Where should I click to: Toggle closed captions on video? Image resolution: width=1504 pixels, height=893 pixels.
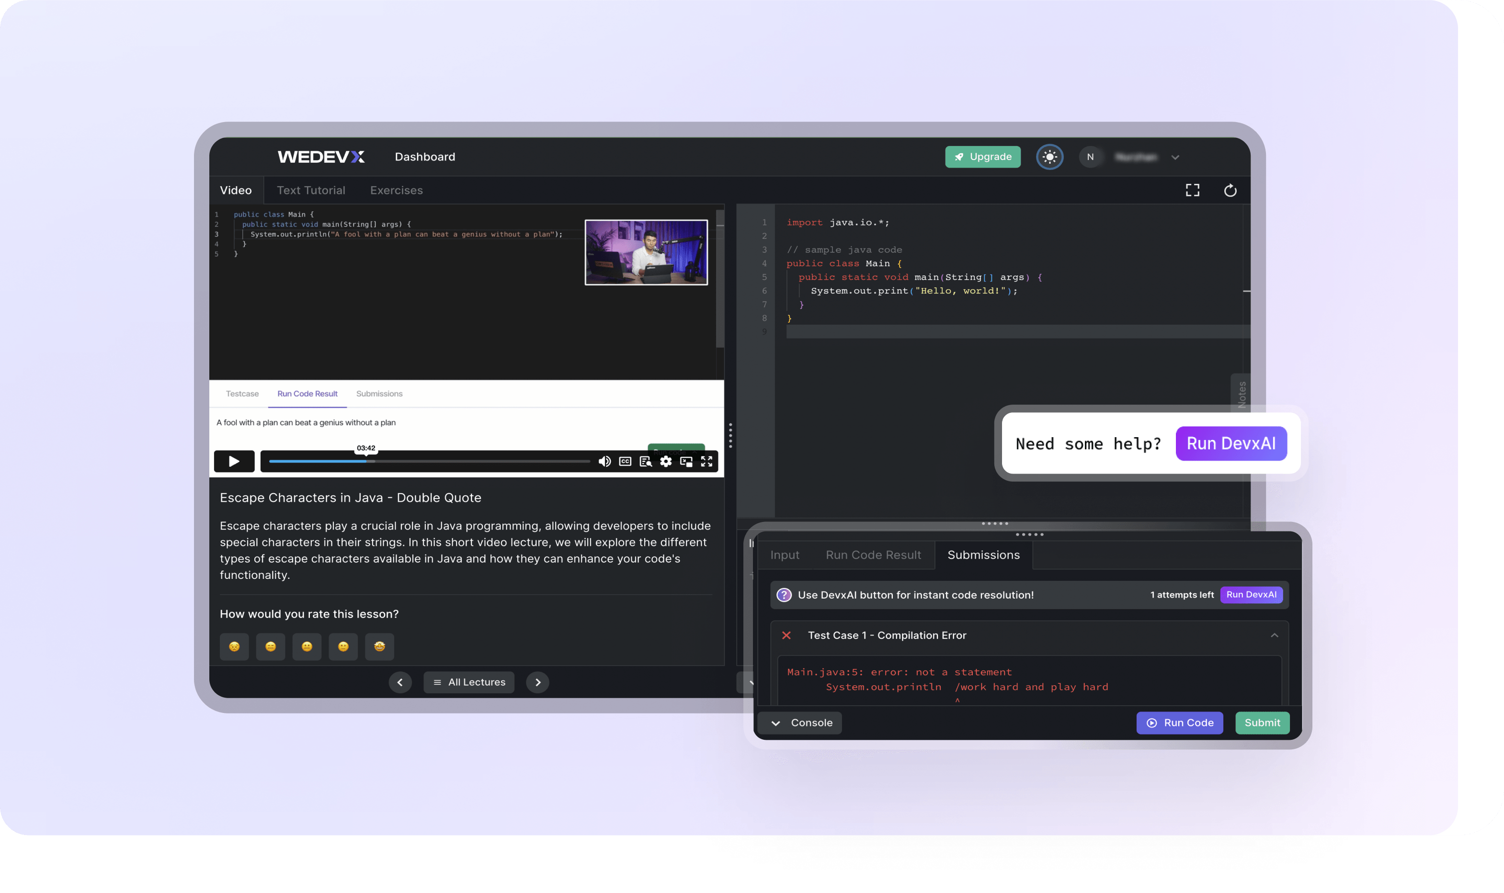click(x=625, y=462)
